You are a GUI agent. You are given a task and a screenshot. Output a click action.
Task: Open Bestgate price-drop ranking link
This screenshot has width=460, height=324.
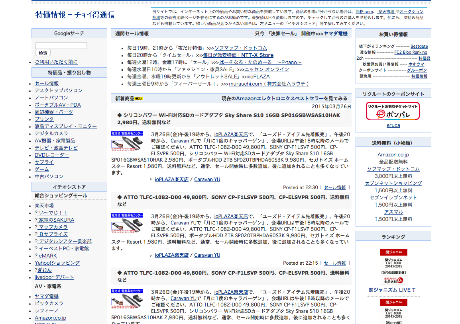click(x=419, y=46)
